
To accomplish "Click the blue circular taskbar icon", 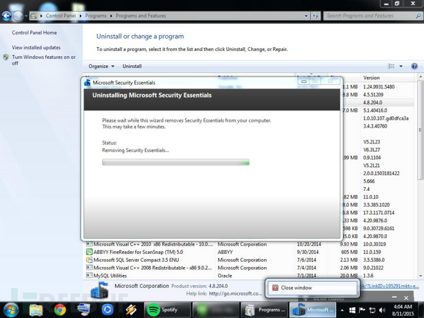I will [108, 309].
